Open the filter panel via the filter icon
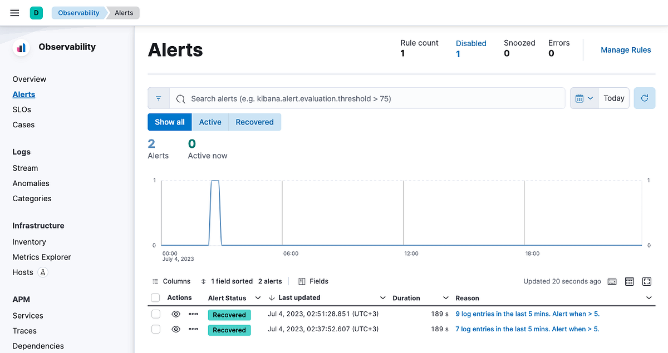 pyautogui.click(x=159, y=98)
